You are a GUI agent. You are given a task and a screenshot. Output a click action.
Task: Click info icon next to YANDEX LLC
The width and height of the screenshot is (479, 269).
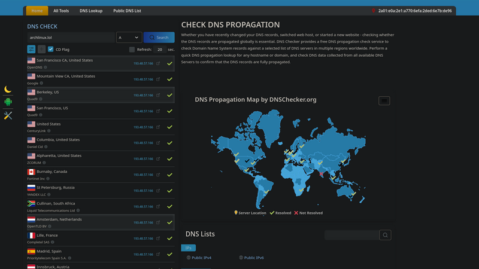click(49, 195)
